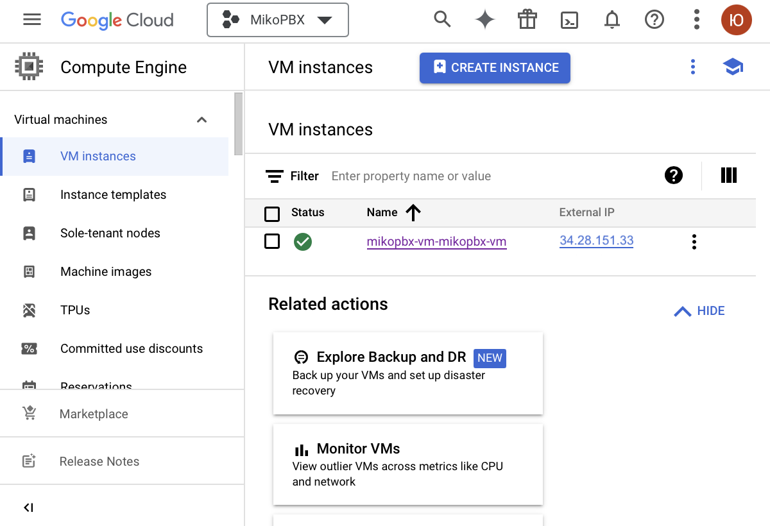Open Gemini AI sparkle assistant
Viewport: 770px width, 526px height.
point(484,20)
